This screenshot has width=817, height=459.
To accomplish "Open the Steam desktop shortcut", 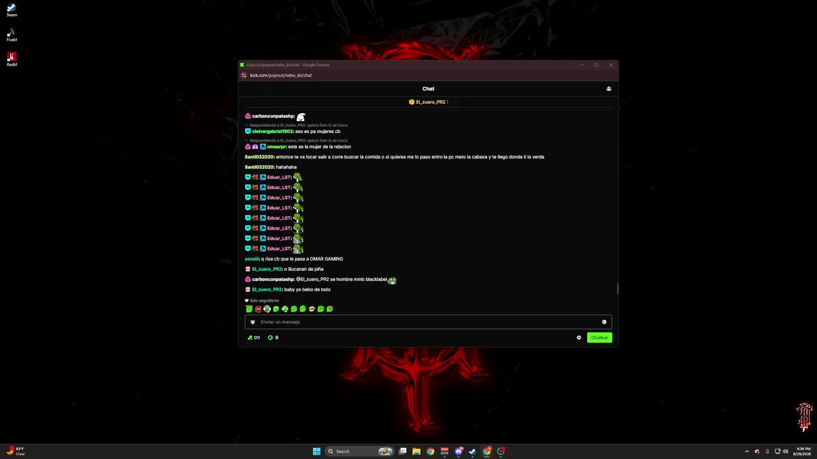I will 11,10.
